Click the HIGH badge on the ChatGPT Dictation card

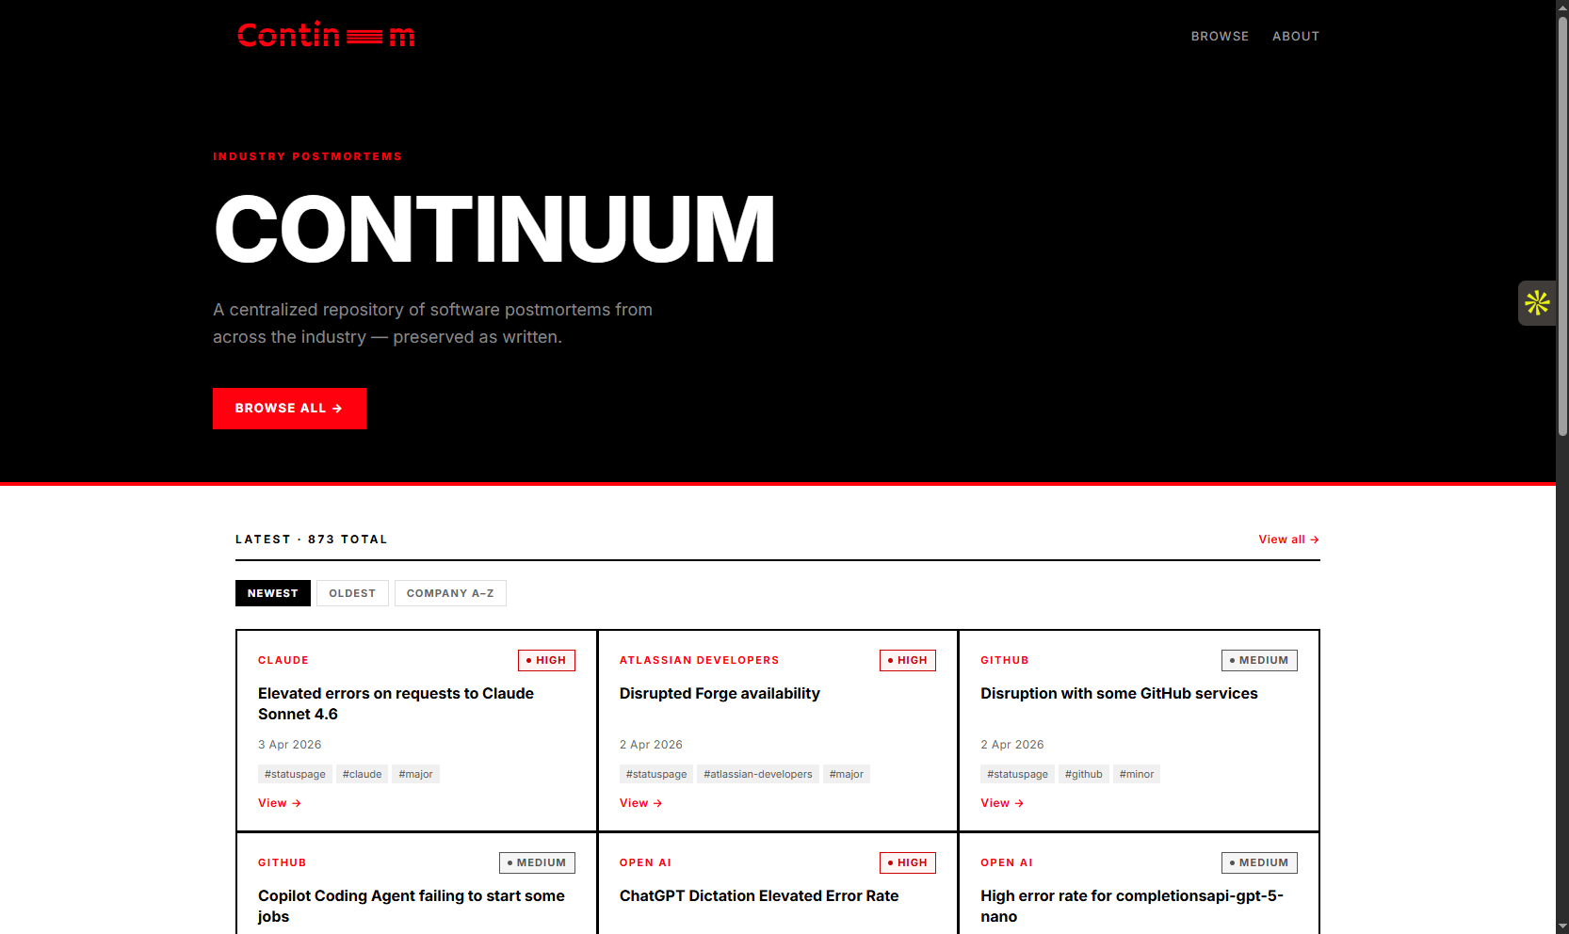tap(907, 862)
